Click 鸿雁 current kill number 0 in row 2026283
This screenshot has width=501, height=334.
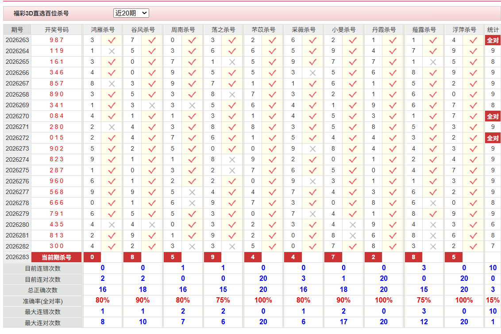point(92,257)
